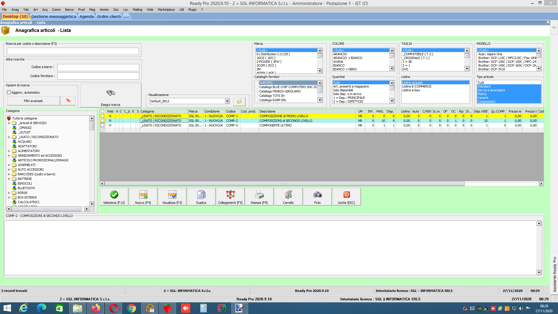This screenshot has height=314, width=558.
Task: Open the calculator app in the taskbar
Action: (203, 308)
